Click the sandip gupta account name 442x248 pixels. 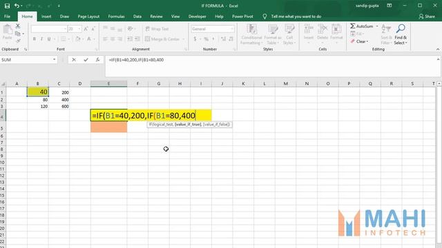[367, 6]
